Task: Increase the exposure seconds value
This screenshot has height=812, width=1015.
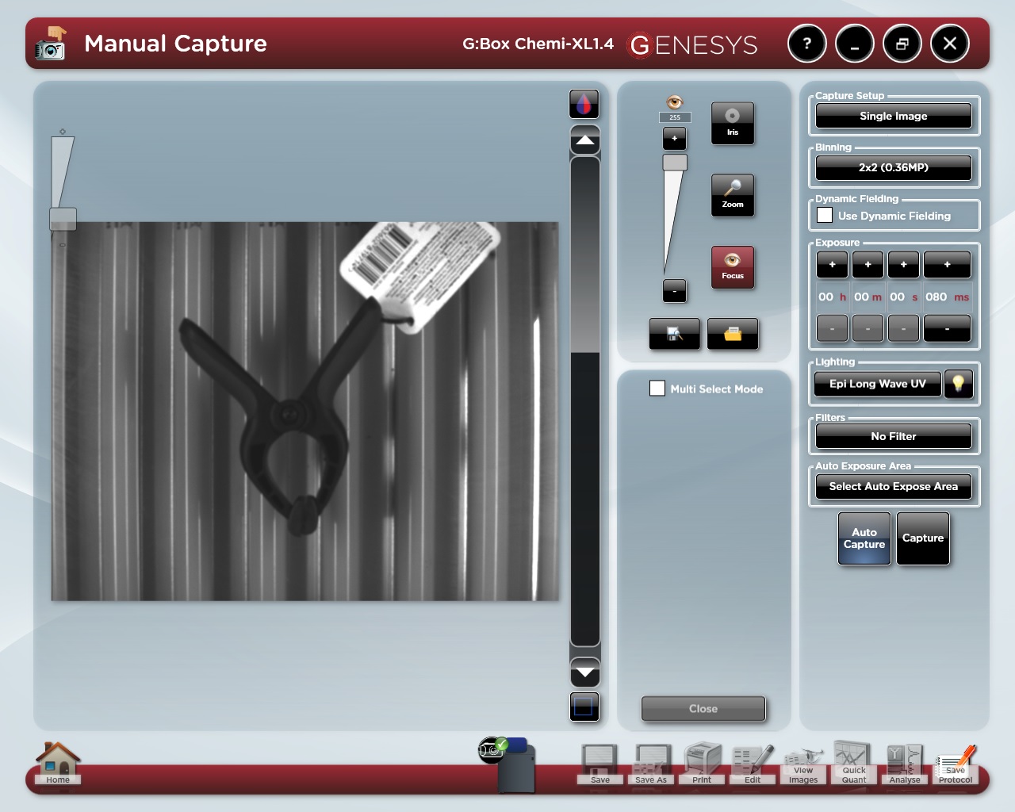Action: (x=903, y=265)
